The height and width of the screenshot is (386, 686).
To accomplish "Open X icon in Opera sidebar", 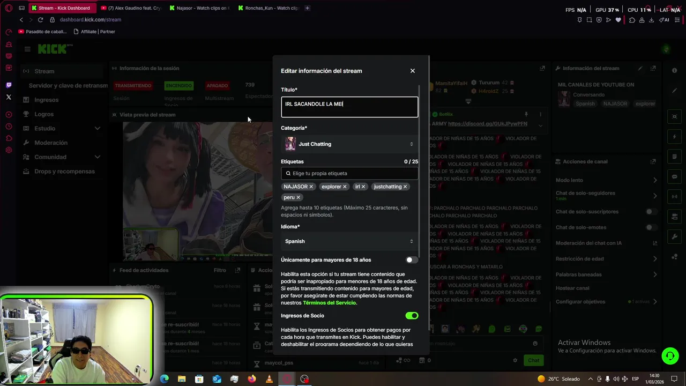I will pos(9,97).
